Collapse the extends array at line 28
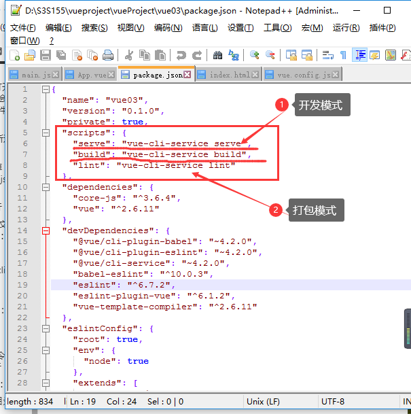 46,383
